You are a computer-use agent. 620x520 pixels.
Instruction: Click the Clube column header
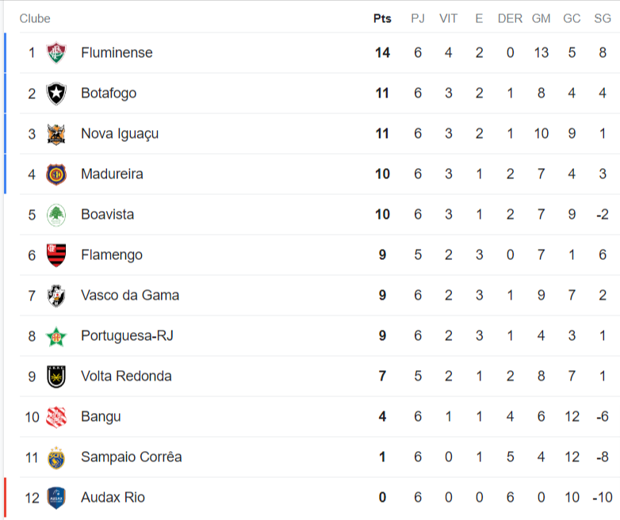35,18
